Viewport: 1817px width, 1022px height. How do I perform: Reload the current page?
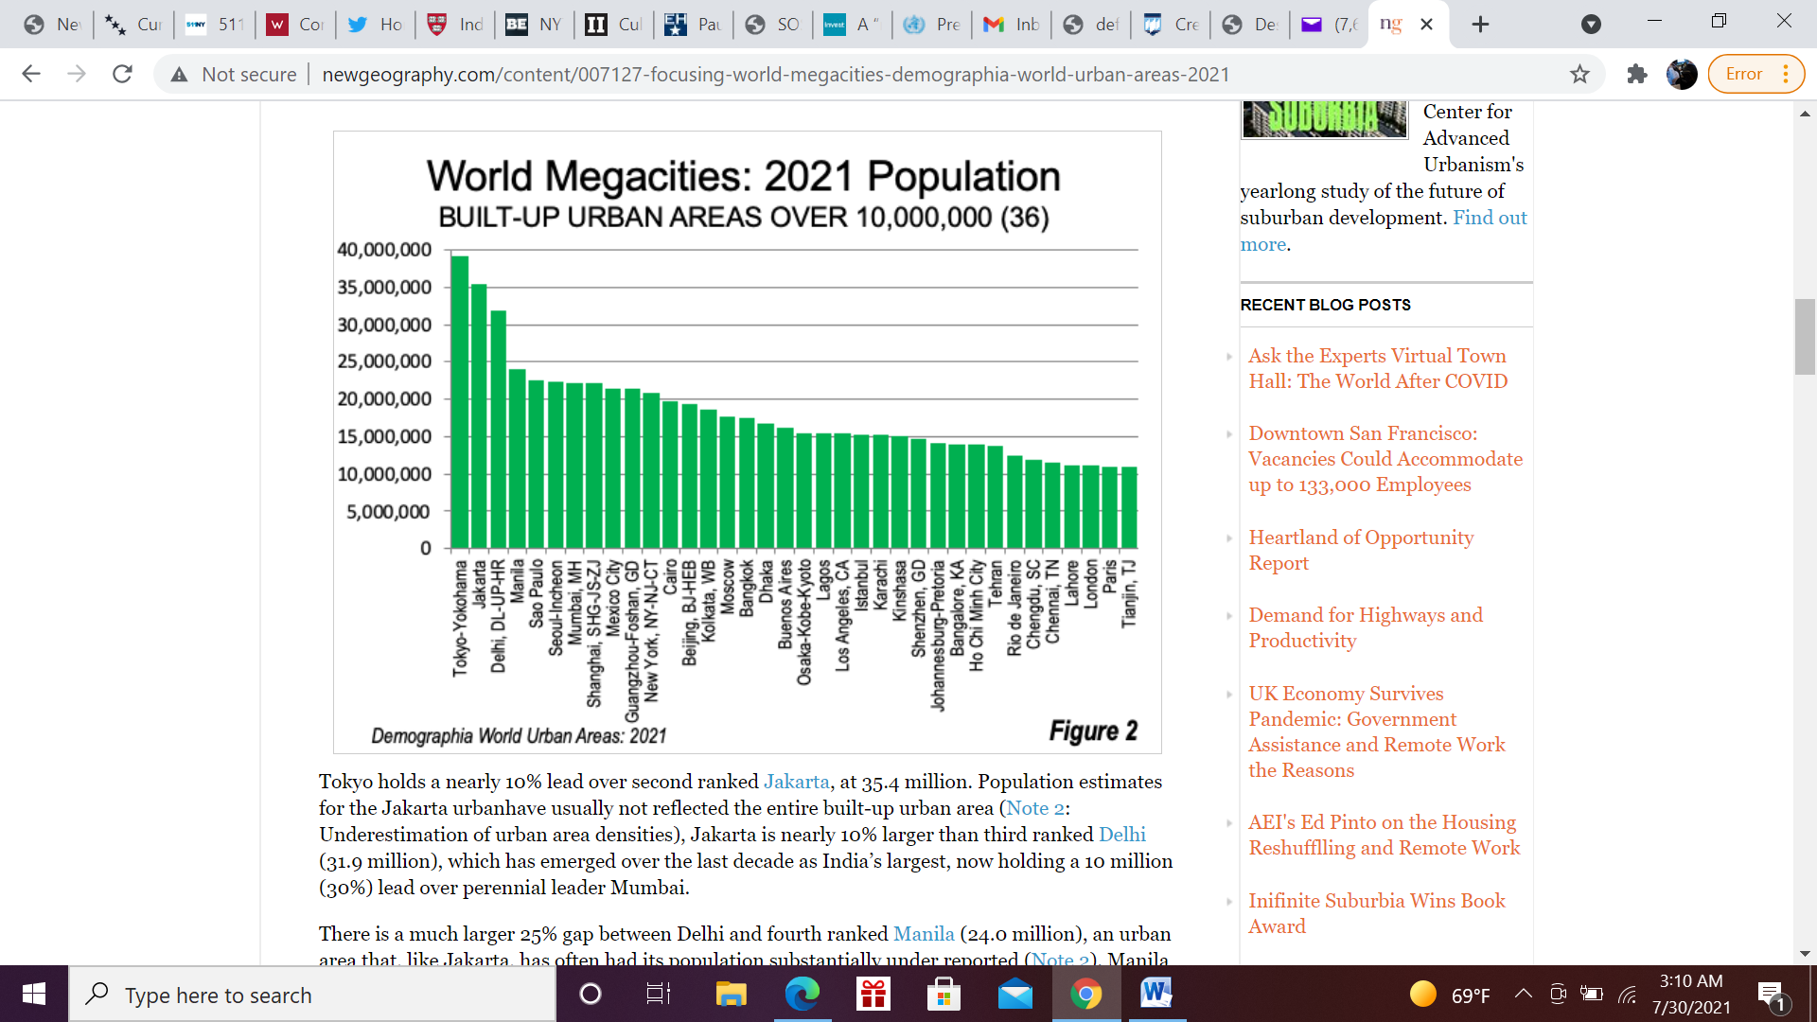[122, 74]
